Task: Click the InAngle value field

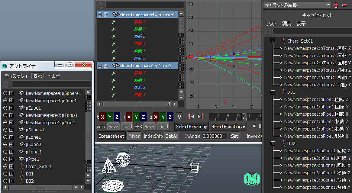Action: click(x=215, y=136)
